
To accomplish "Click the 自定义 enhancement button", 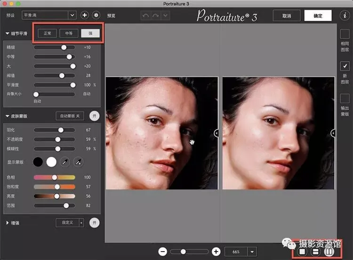I will [67, 223].
